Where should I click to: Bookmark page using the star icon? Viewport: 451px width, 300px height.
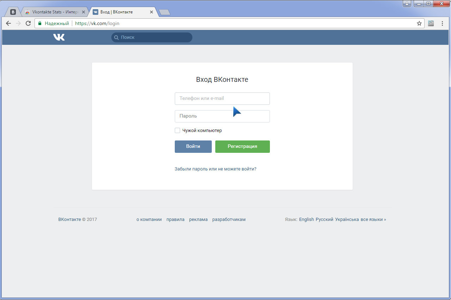tap(419, 24)
